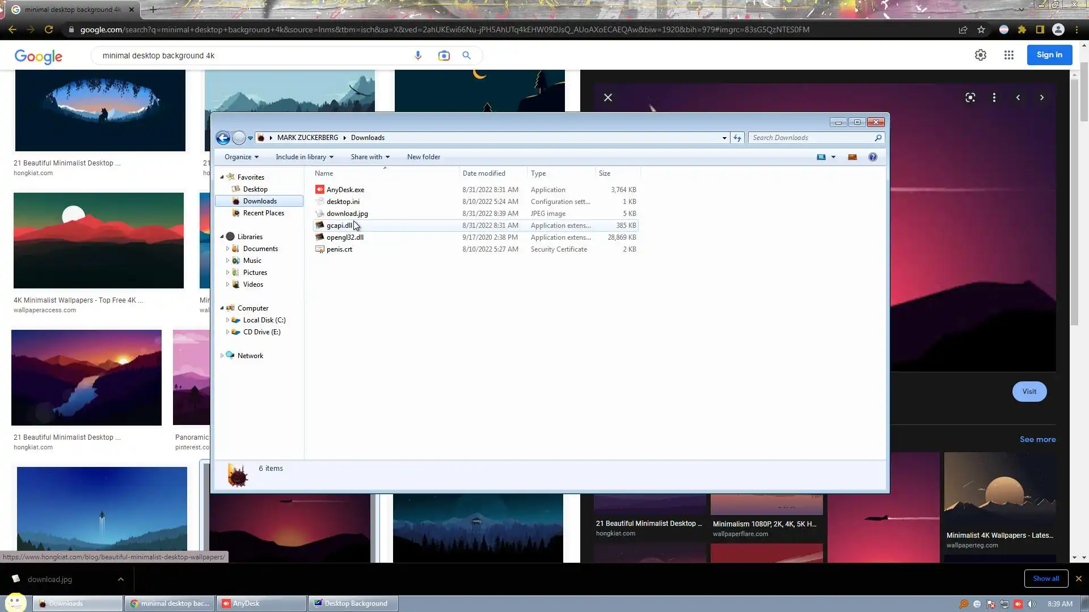Click New folder in the Explorer toolbar
Image resolution: width=1089 pixels, height=612 pixels.
coord(423,157)
